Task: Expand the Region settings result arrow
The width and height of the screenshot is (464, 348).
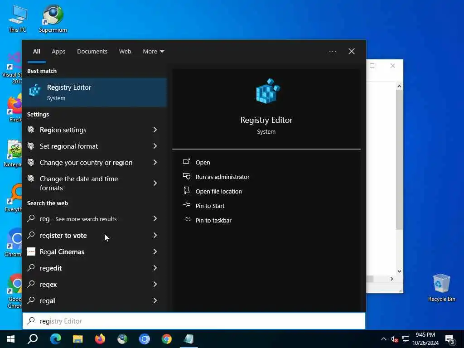Action: click(x=155, y=130)
